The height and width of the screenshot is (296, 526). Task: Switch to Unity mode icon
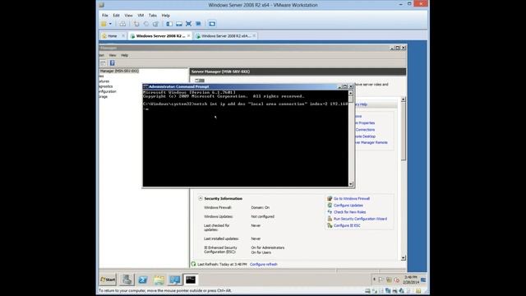tap(198, 24)
